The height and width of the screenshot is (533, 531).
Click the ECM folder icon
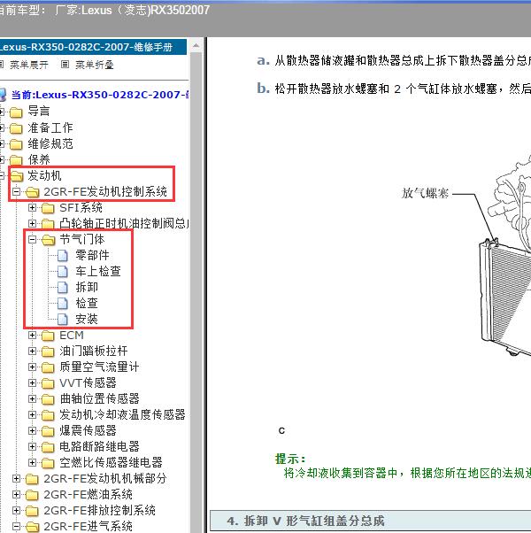pos(48,336)
